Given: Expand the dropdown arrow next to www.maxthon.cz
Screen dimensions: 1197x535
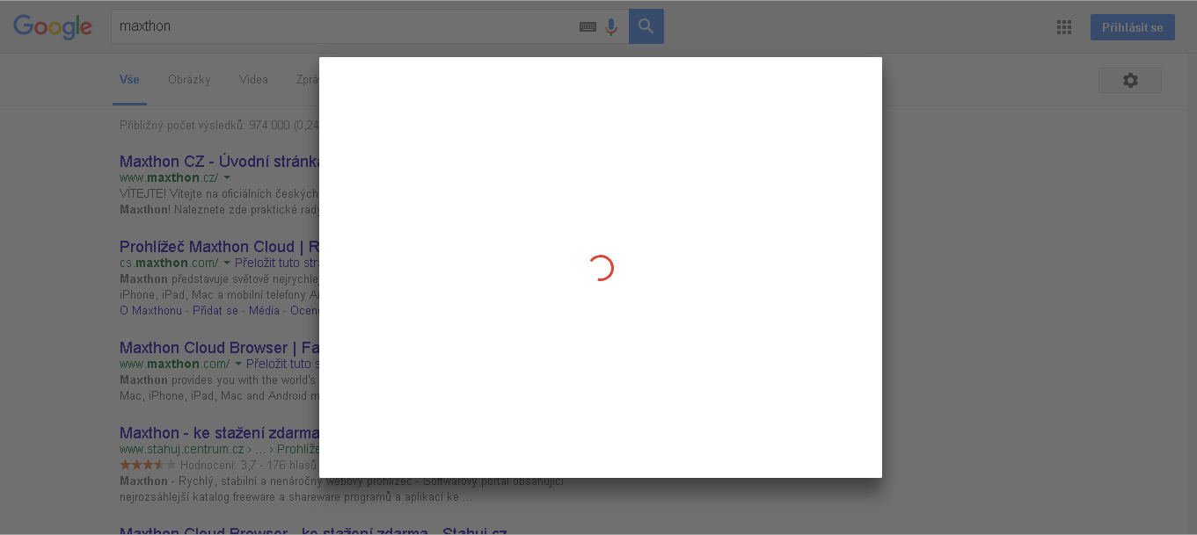Looking at the screenshot, I should tap(226, 177).
